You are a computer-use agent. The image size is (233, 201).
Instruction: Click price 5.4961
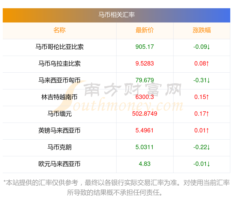click(144, 130)
